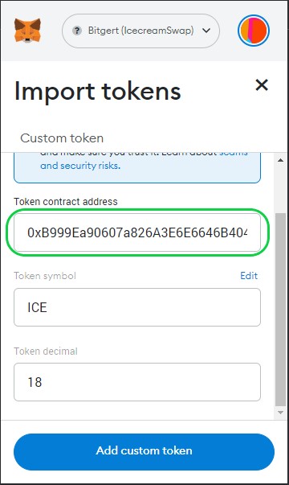The width and height of the screenshot is (289, 485).
Task: Click the question mark network icon
Action: [x=77, y=31]
